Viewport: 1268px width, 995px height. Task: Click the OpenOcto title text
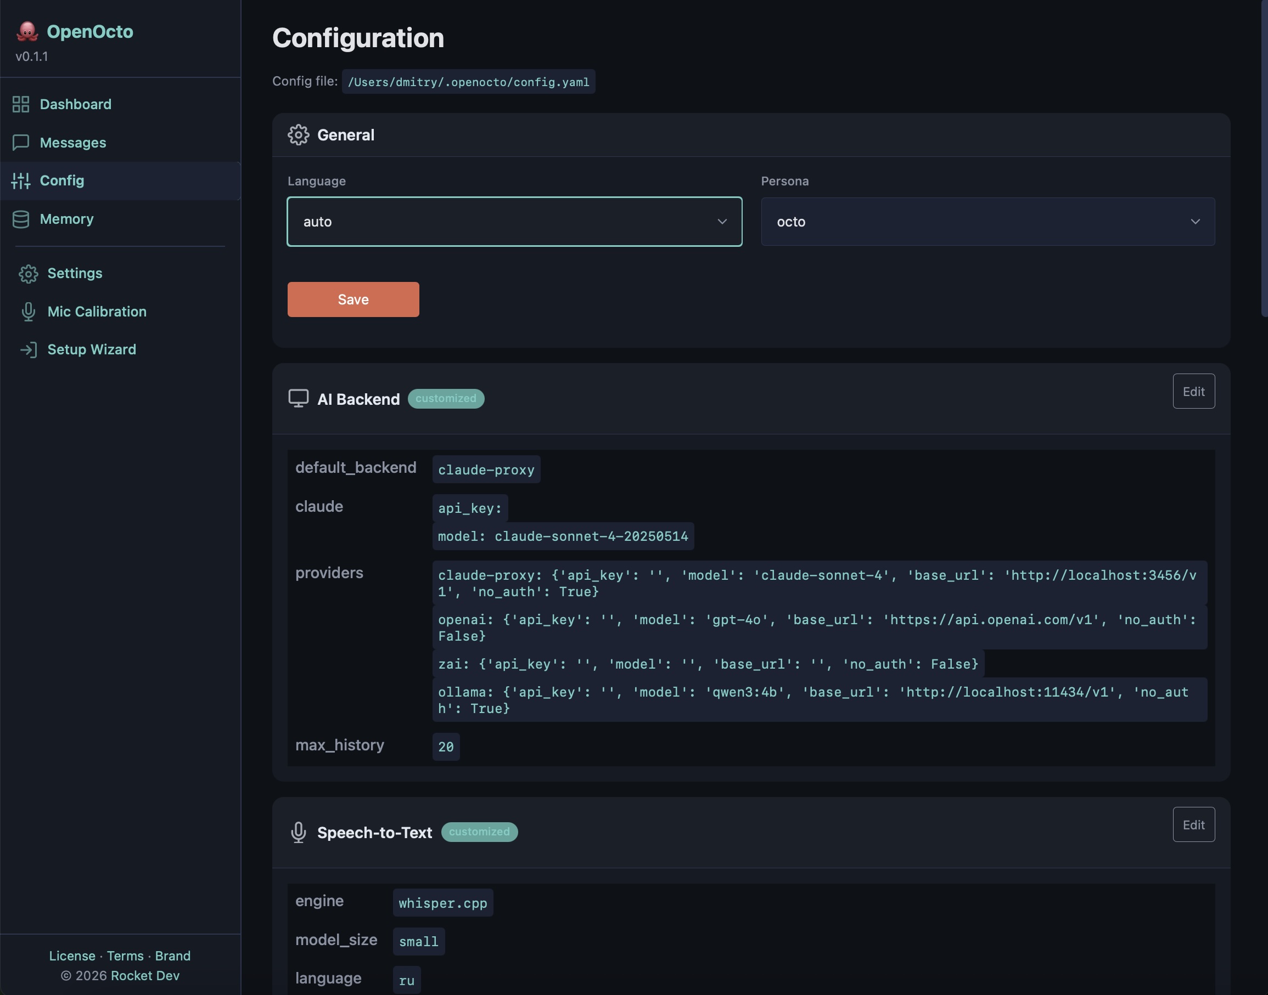coord(90,31)
